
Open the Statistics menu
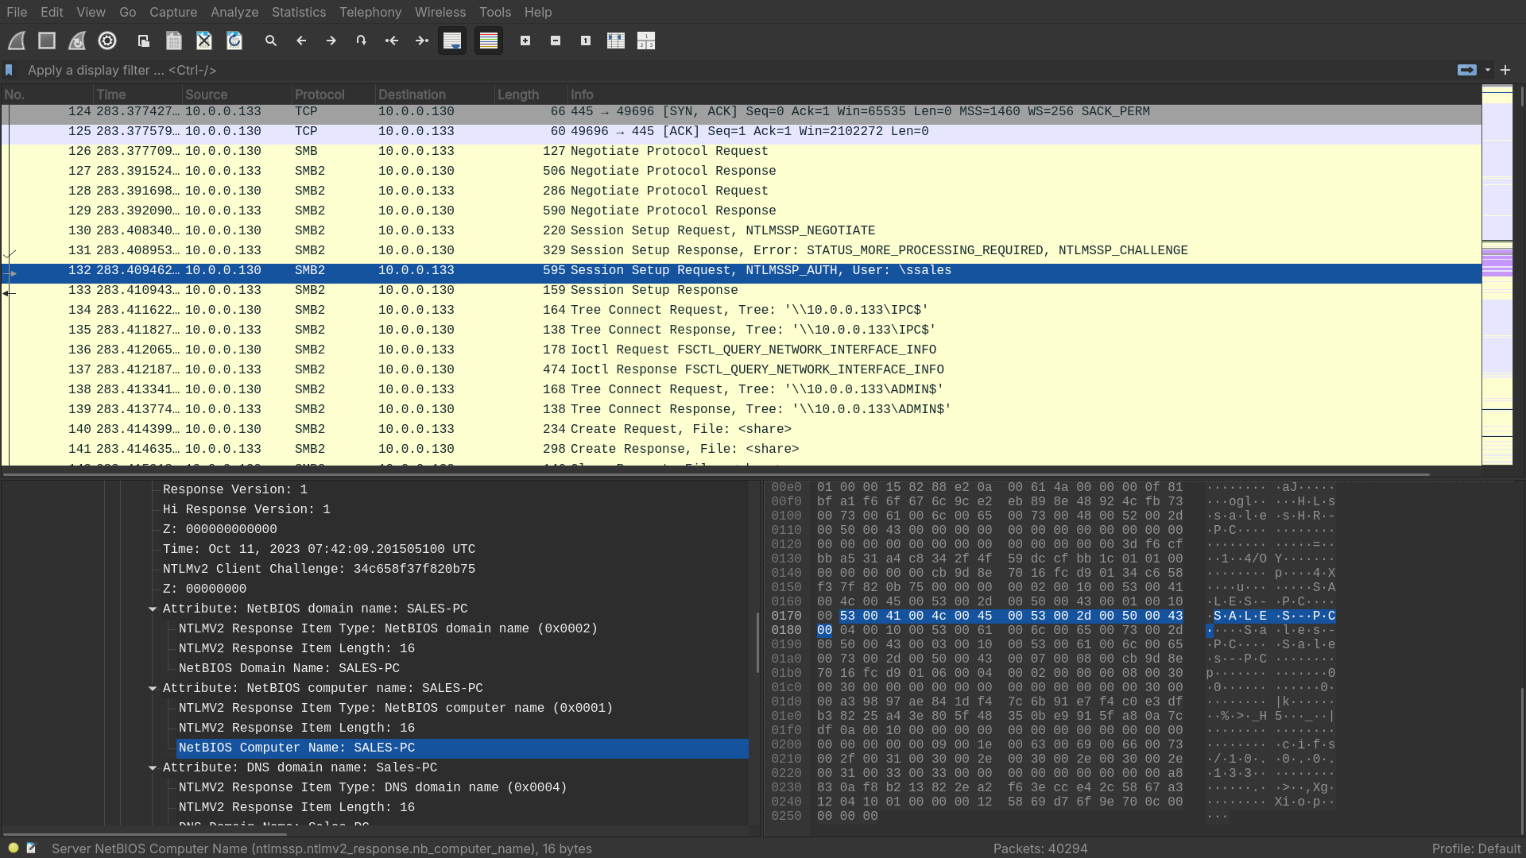[x=298, y=12]
